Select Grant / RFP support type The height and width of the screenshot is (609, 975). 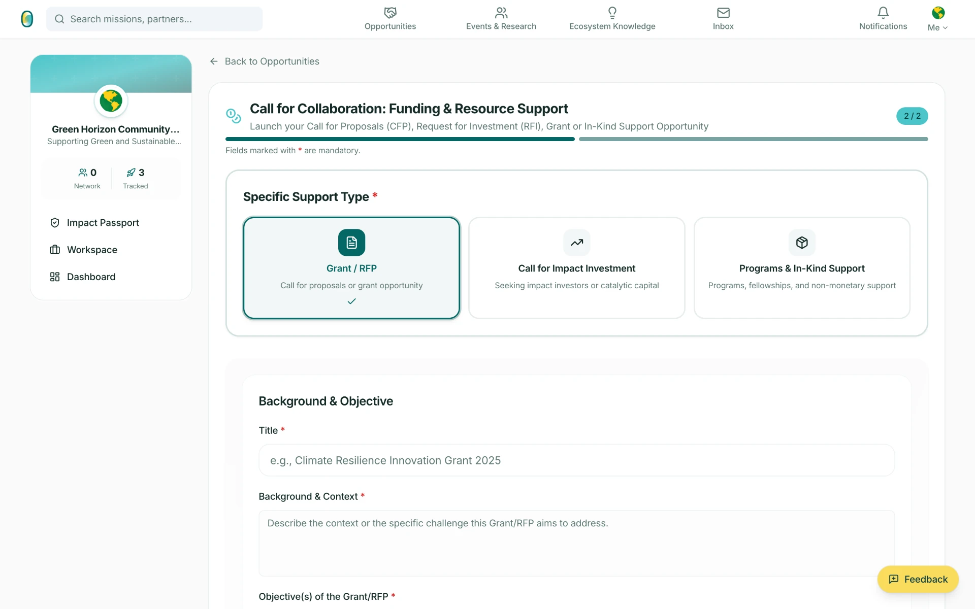[351, 268]
